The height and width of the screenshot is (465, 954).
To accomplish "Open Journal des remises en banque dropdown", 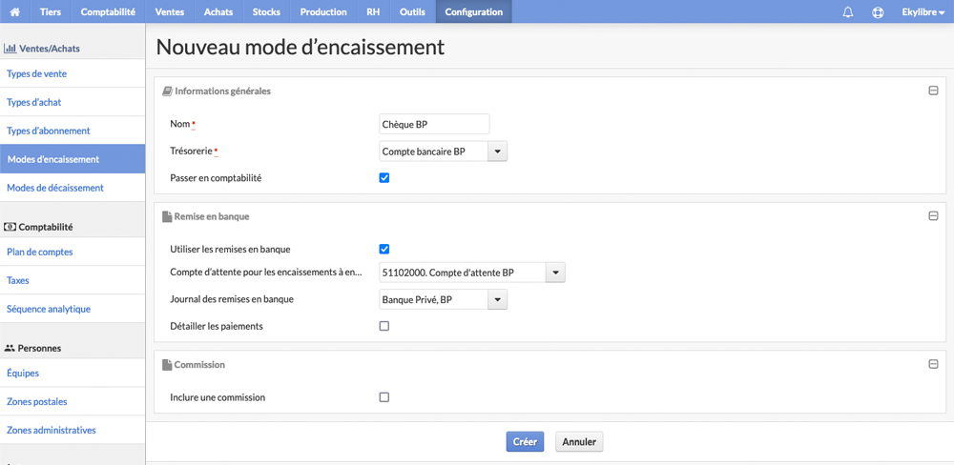I will (x=498, y=299).
